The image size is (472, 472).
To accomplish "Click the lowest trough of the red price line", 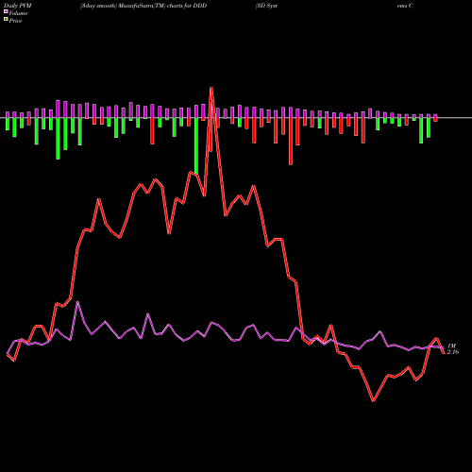I will coord(373,401).
